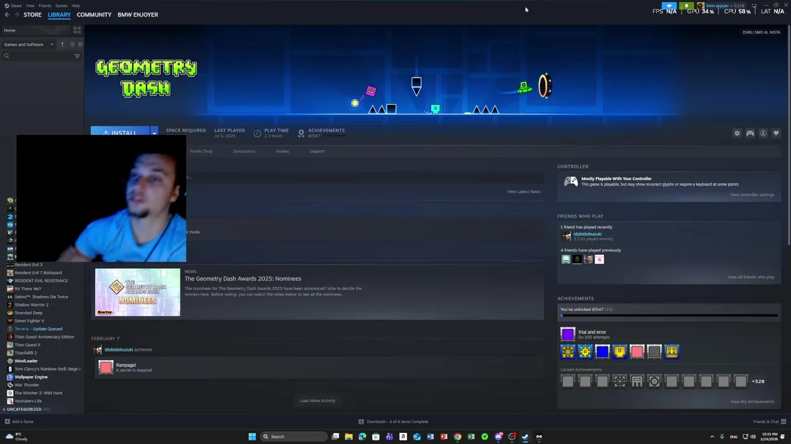Open the Trial and error achievement icon
Screen dimensions: 791x444
pos(567,334)
